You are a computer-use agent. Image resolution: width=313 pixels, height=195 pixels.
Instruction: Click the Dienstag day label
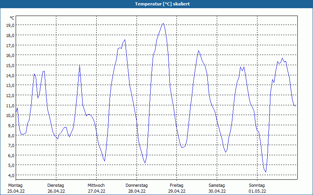click(56, 186)
